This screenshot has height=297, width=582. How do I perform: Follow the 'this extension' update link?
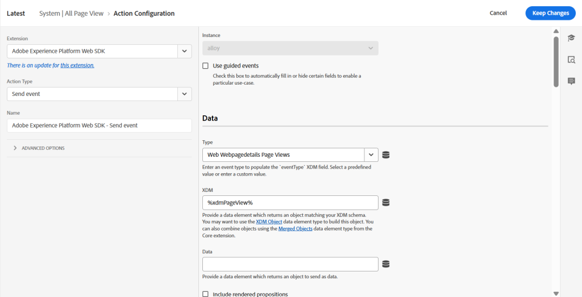click(77, 66)
